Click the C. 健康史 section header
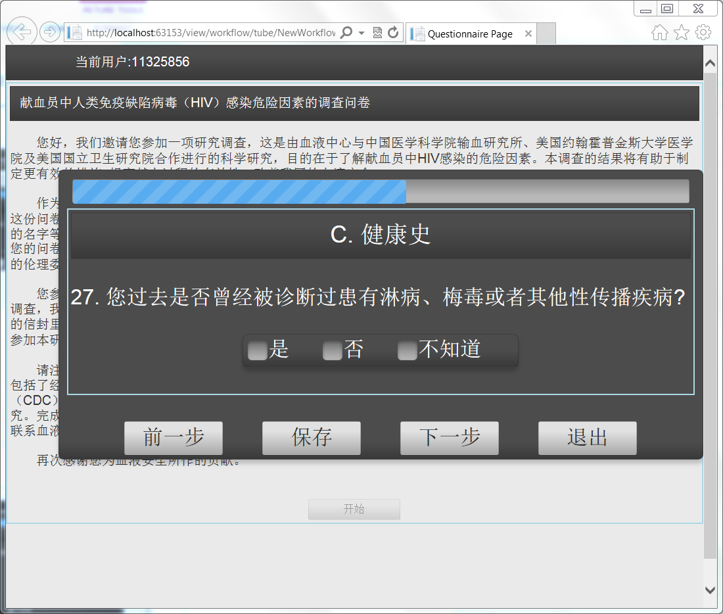The image size is (723, 614). coord(381,235)
